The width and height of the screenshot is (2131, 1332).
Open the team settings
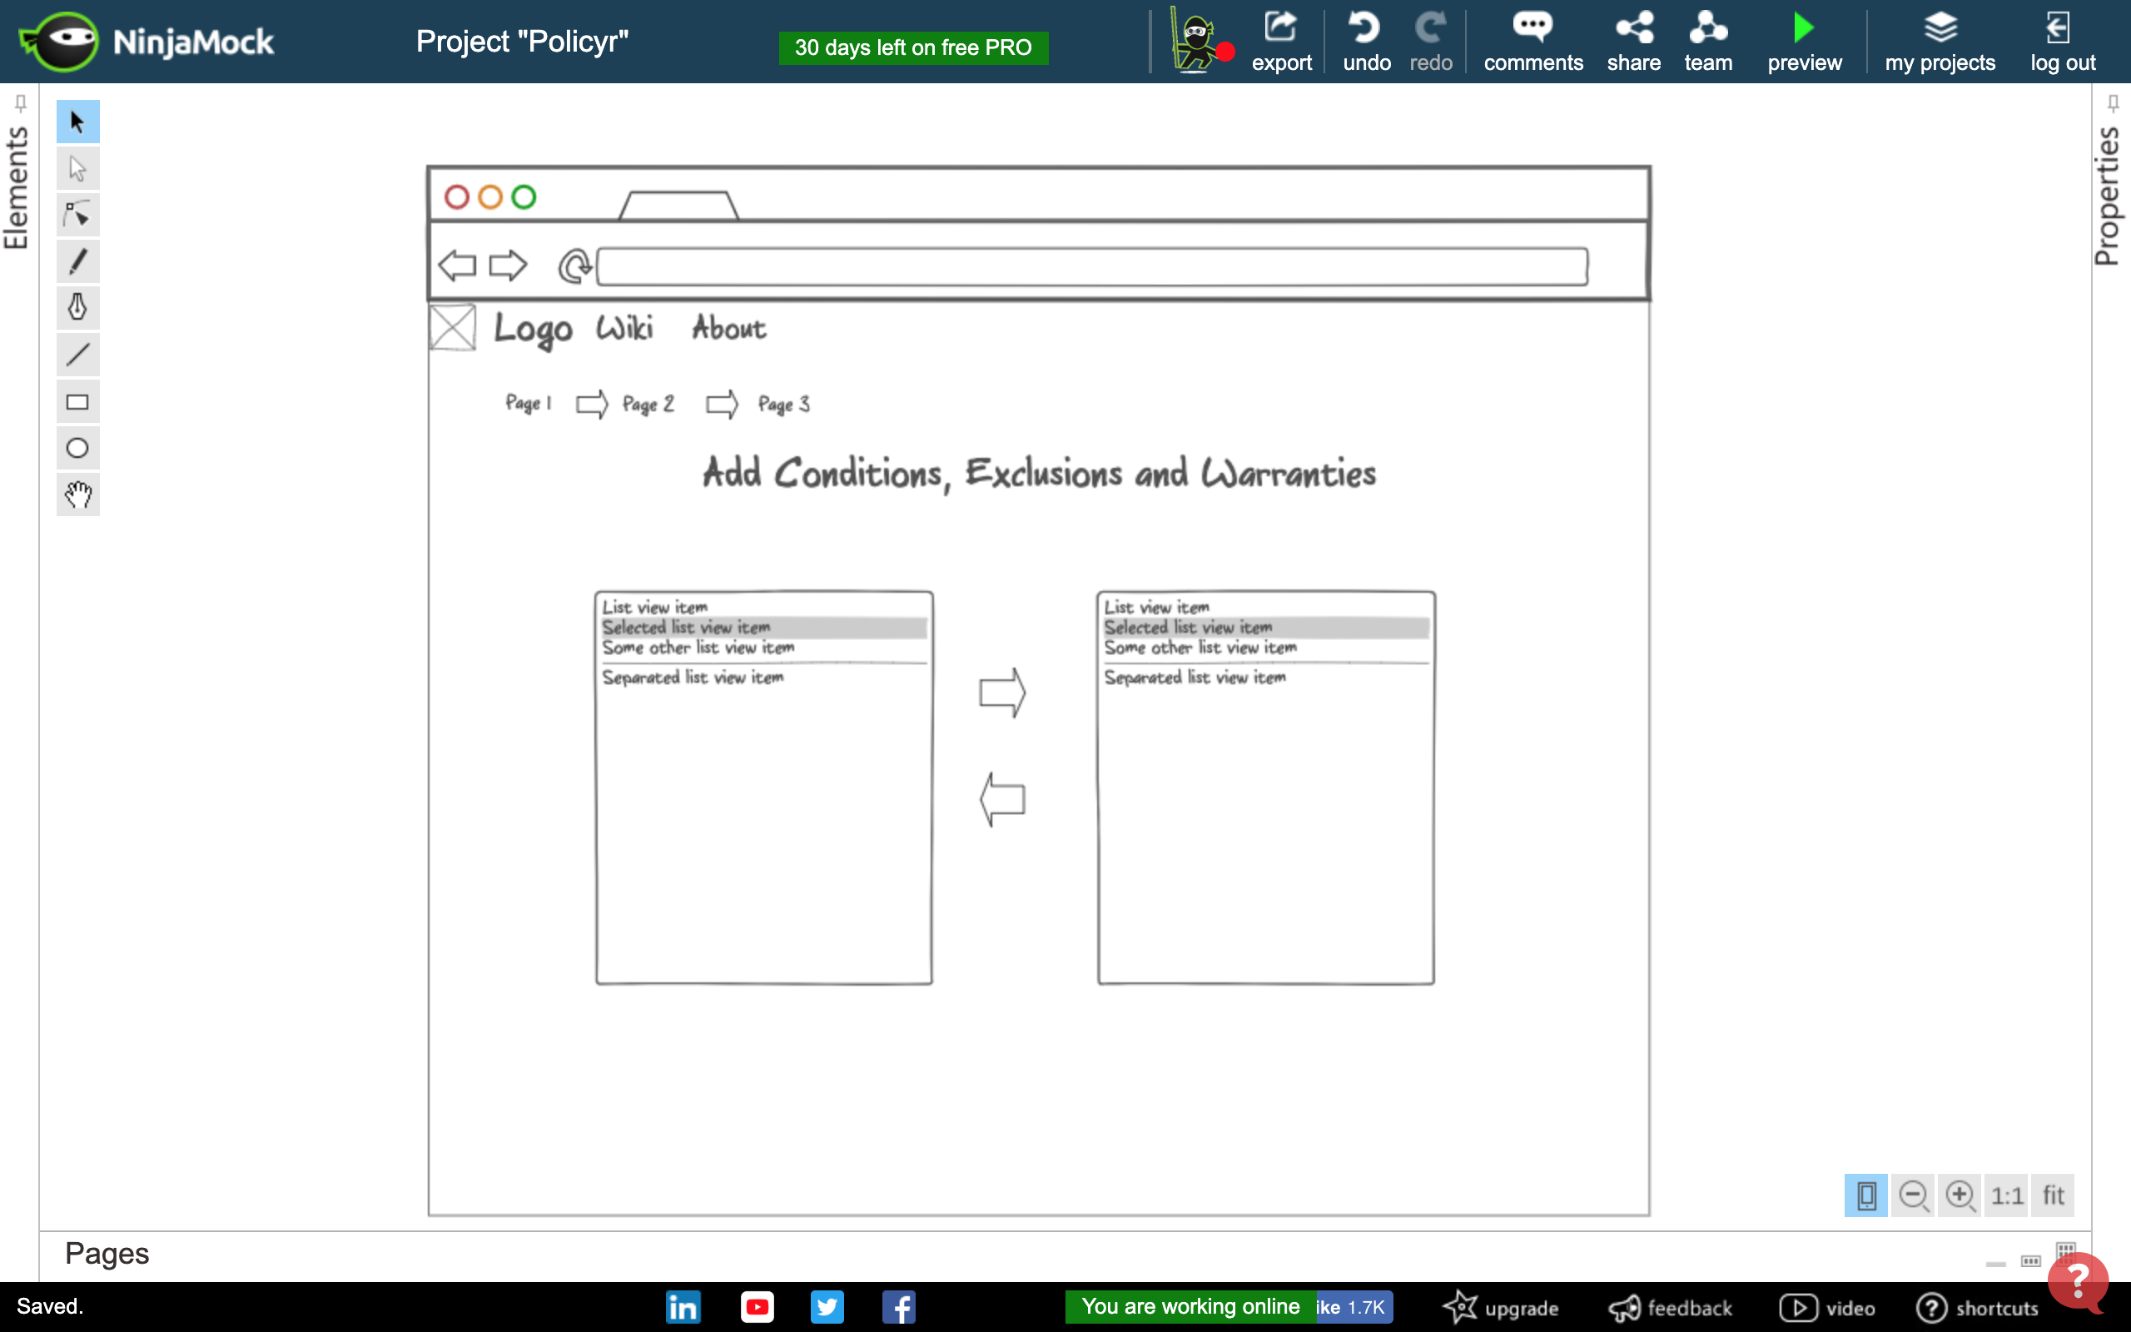tap(1708, 42)
